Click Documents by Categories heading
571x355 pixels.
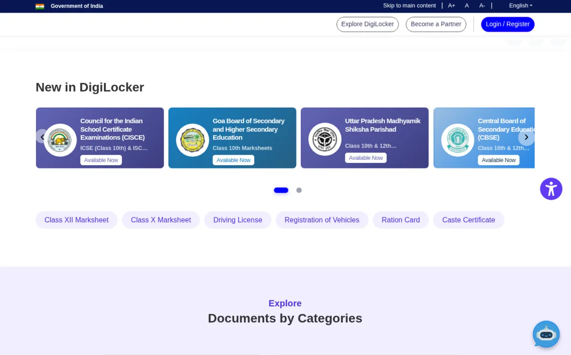pos(285,318)
